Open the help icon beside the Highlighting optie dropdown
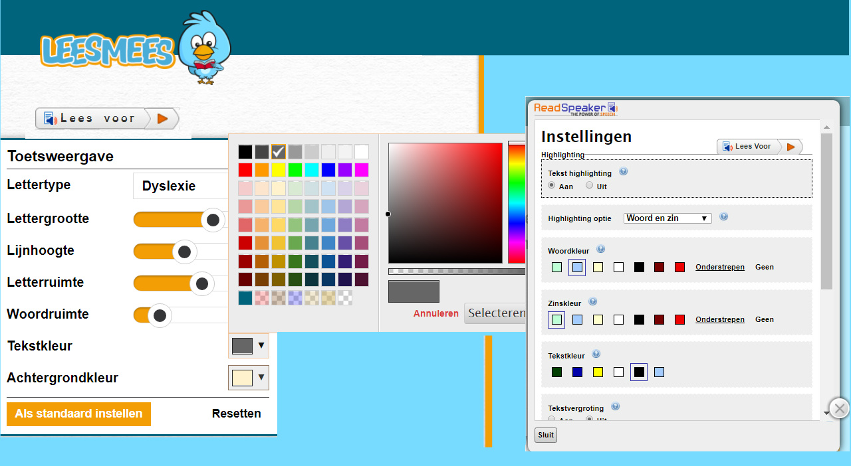The image size is (851, 466). click(723, 216)
